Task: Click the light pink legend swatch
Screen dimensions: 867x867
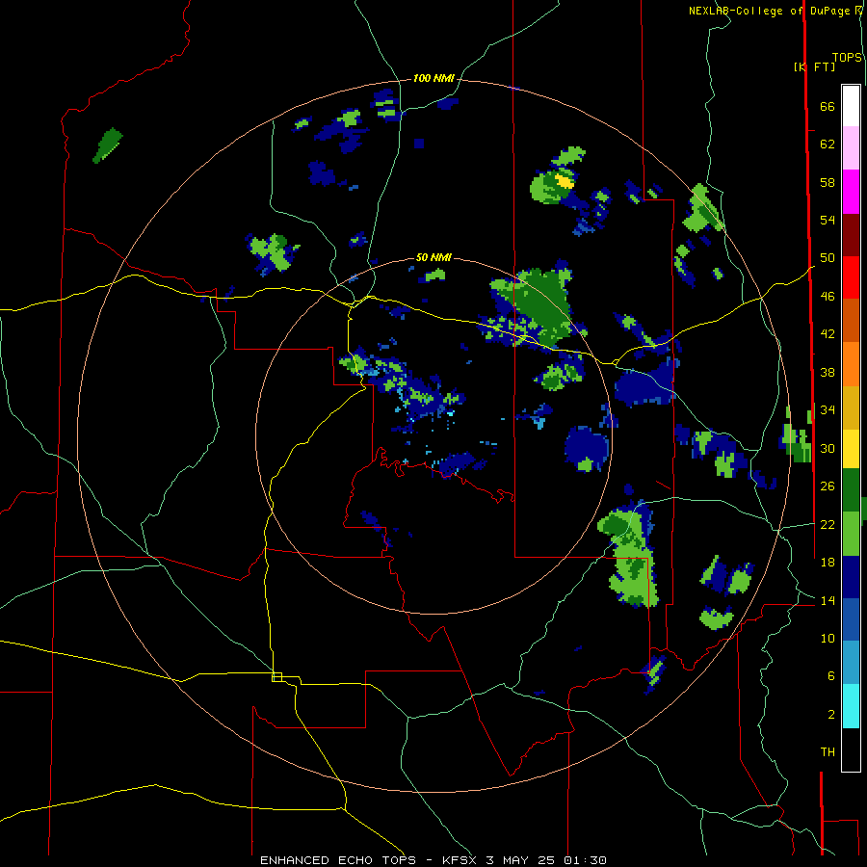Action: pos(851,147)
